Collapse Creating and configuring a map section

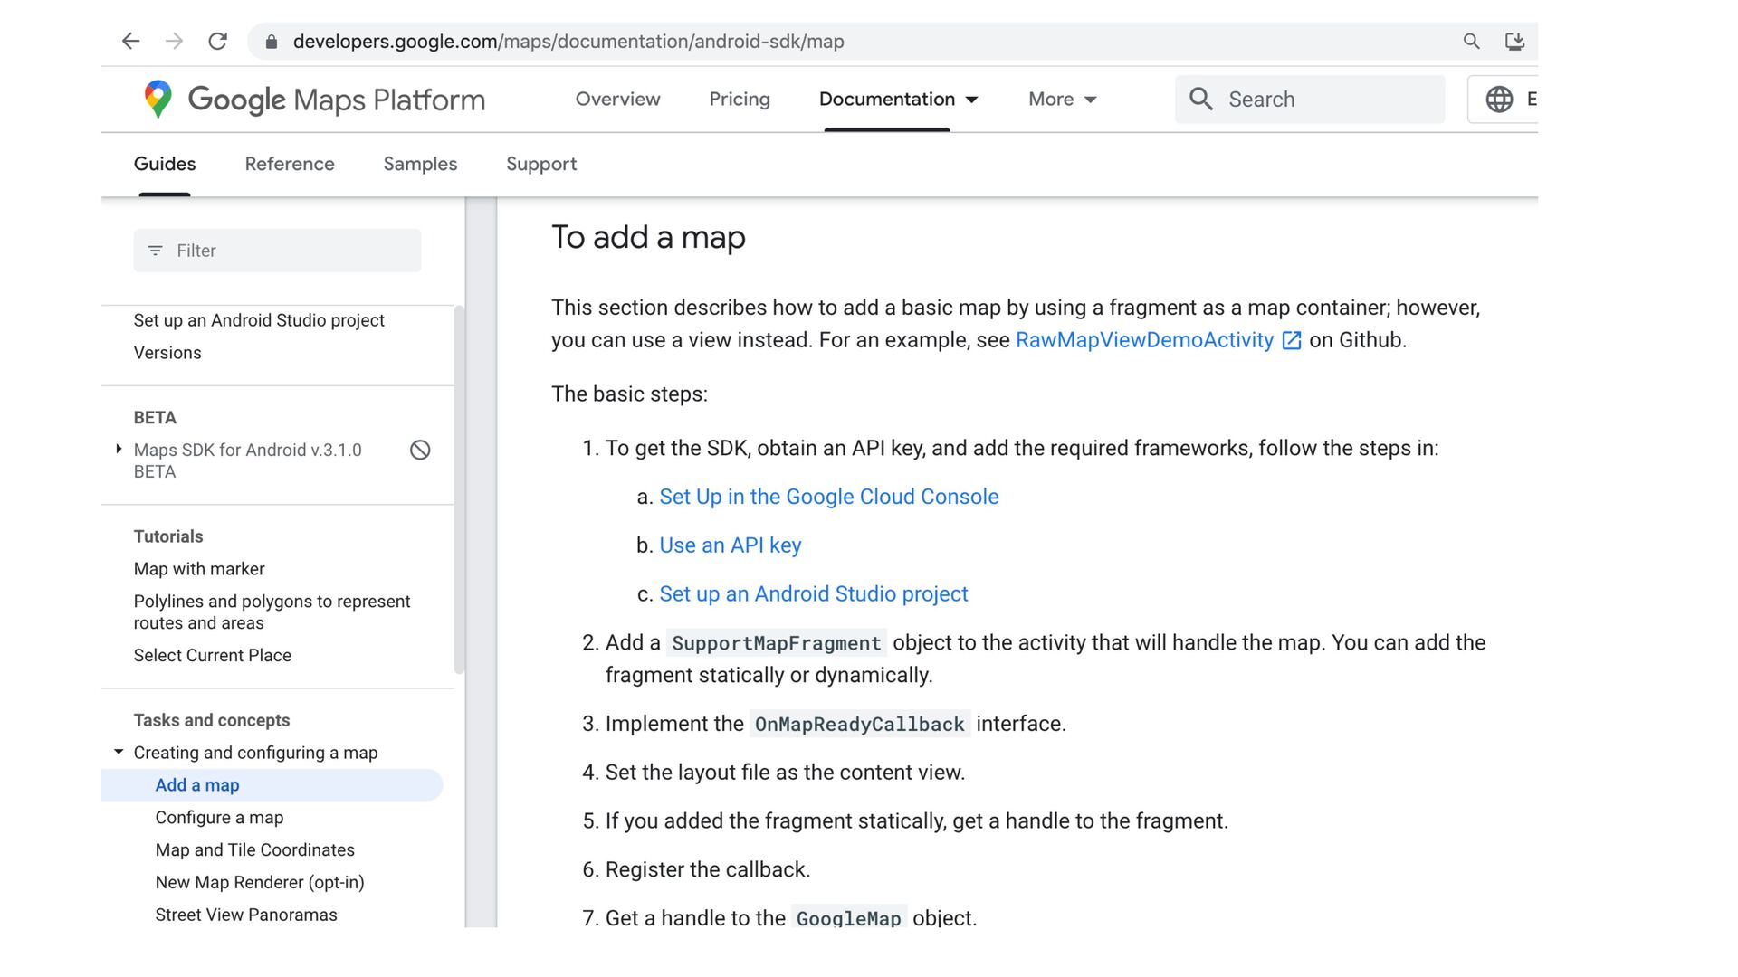119,753
